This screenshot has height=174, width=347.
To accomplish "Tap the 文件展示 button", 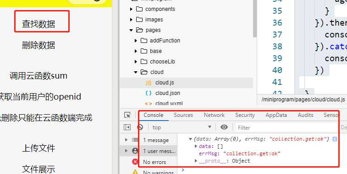I will (x=39, y=169).
